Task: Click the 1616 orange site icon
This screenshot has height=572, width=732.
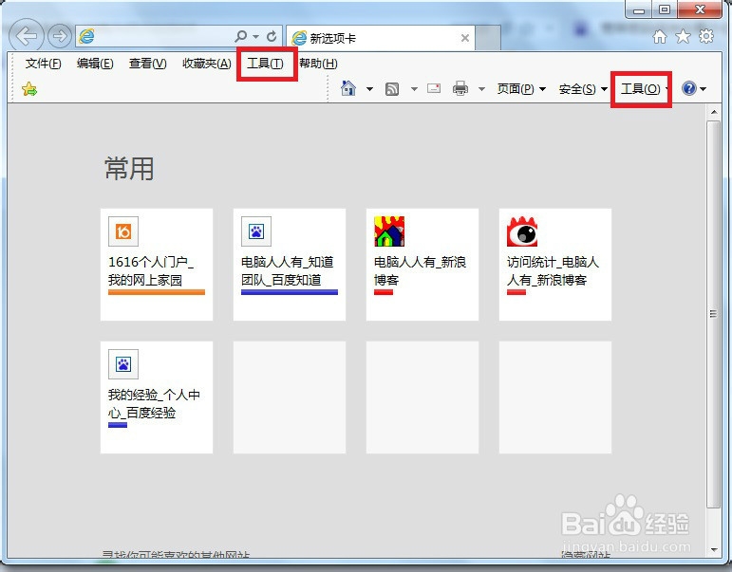Action: (x=123, y=231)
